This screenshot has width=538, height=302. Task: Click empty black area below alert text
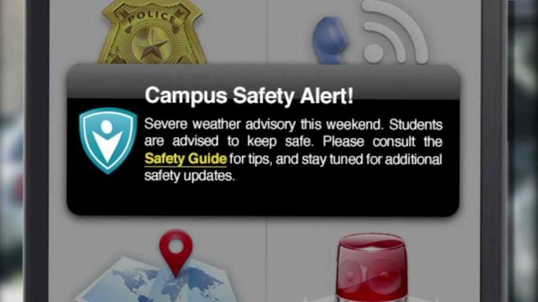(263, 199)
